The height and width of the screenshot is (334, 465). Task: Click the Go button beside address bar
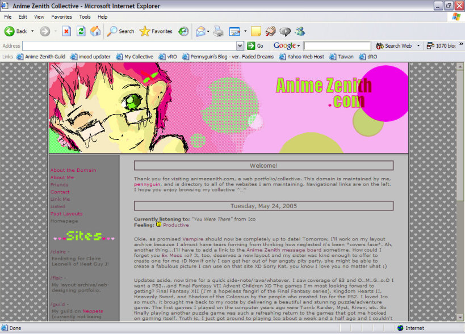pos(255,46)
